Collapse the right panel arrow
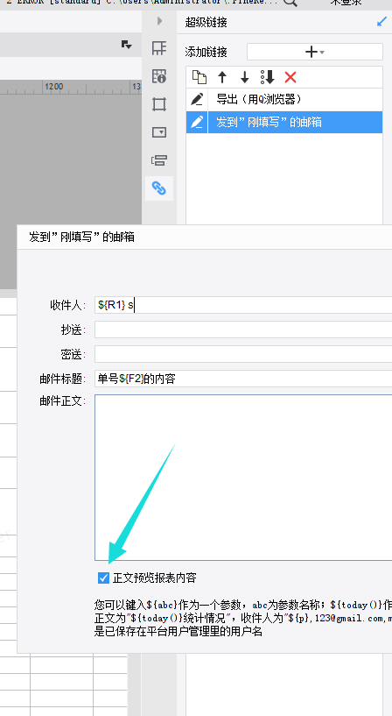The width and height of the screenshot is (392, 716). (159, 21)
